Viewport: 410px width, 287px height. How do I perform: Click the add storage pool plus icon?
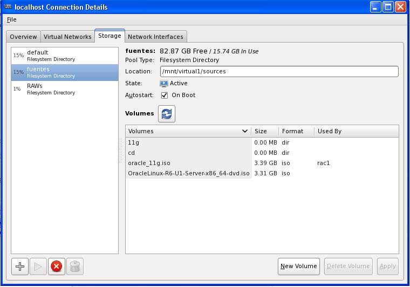20,266
